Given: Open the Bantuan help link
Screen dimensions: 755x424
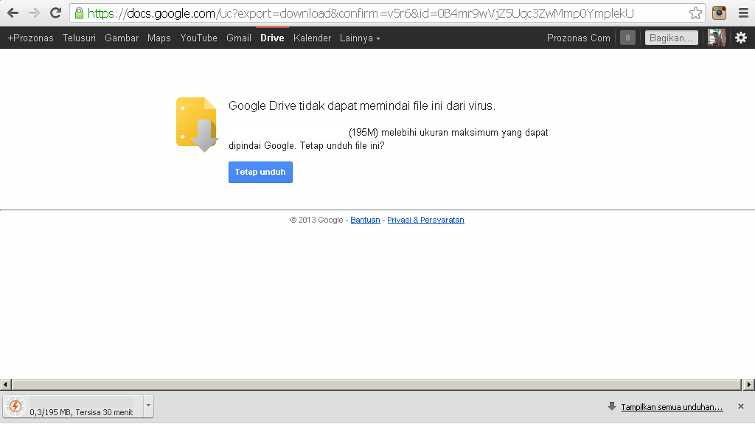Looking at the screenshot, I should [x=365, y=220].
